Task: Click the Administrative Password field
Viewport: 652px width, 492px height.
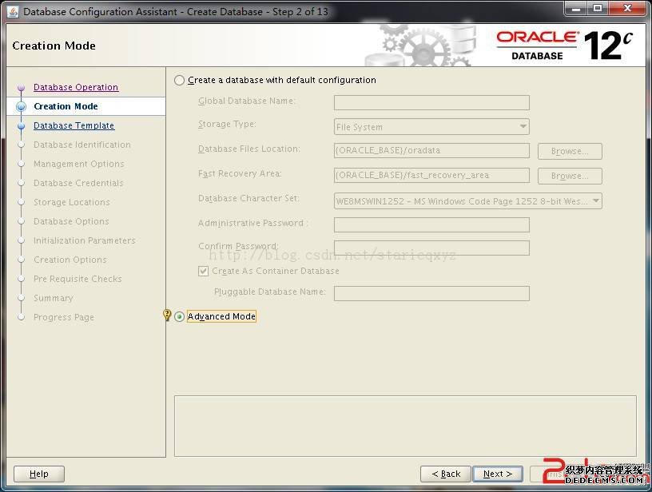Action: [431, 224]
